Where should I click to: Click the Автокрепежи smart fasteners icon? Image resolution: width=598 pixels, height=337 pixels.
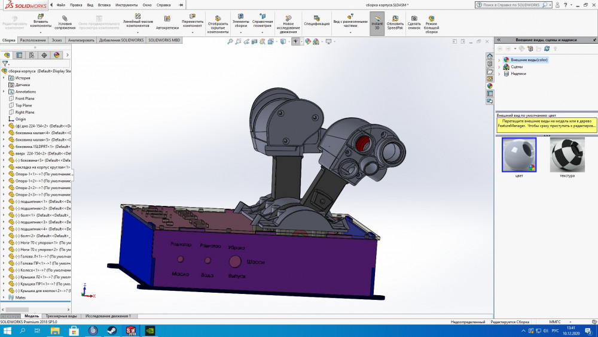coord(167,19)
